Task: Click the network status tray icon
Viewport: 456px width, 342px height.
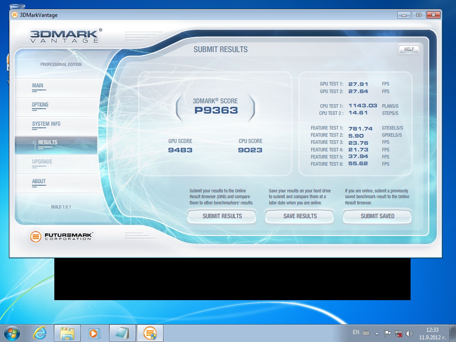Action: click(x=399, y=333)
